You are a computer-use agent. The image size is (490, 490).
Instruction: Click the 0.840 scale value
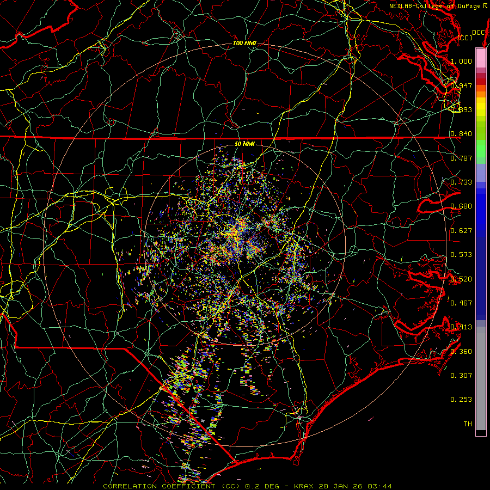(461, 134)
